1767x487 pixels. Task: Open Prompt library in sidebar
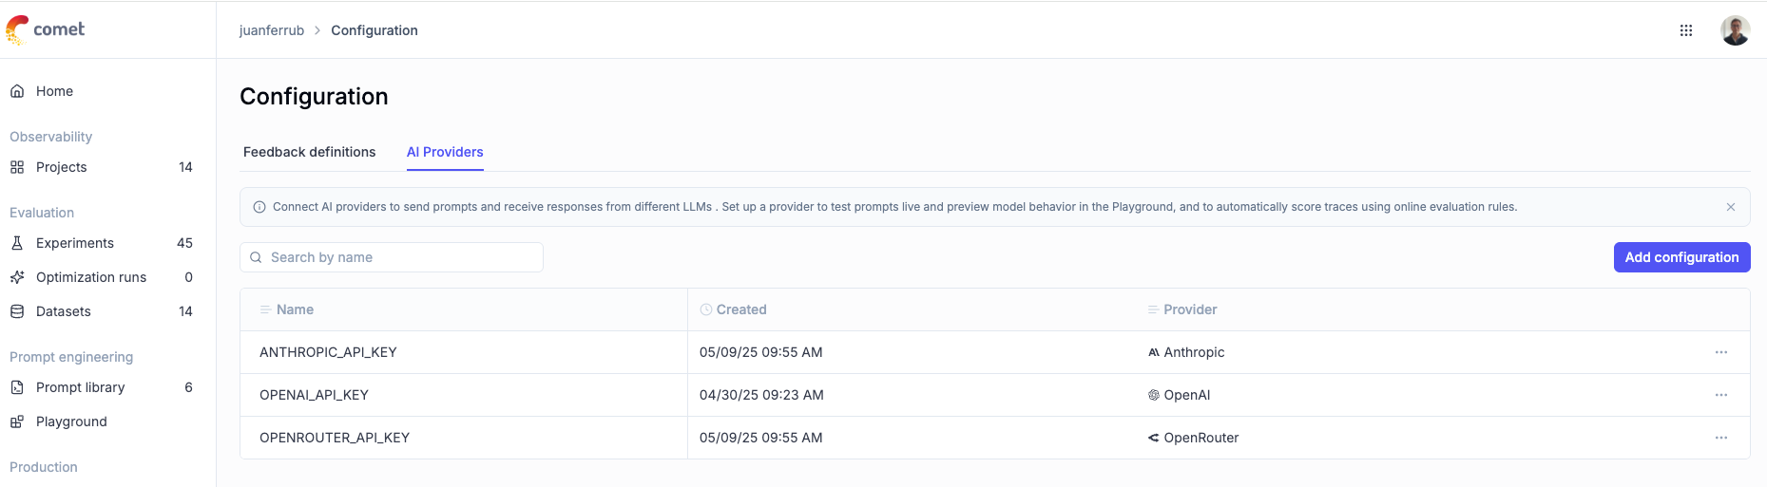pos(80,387)
